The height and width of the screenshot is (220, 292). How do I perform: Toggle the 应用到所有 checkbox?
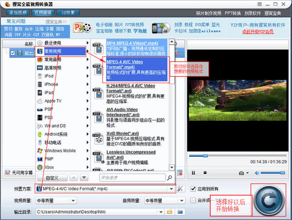(x=193, y=189)
